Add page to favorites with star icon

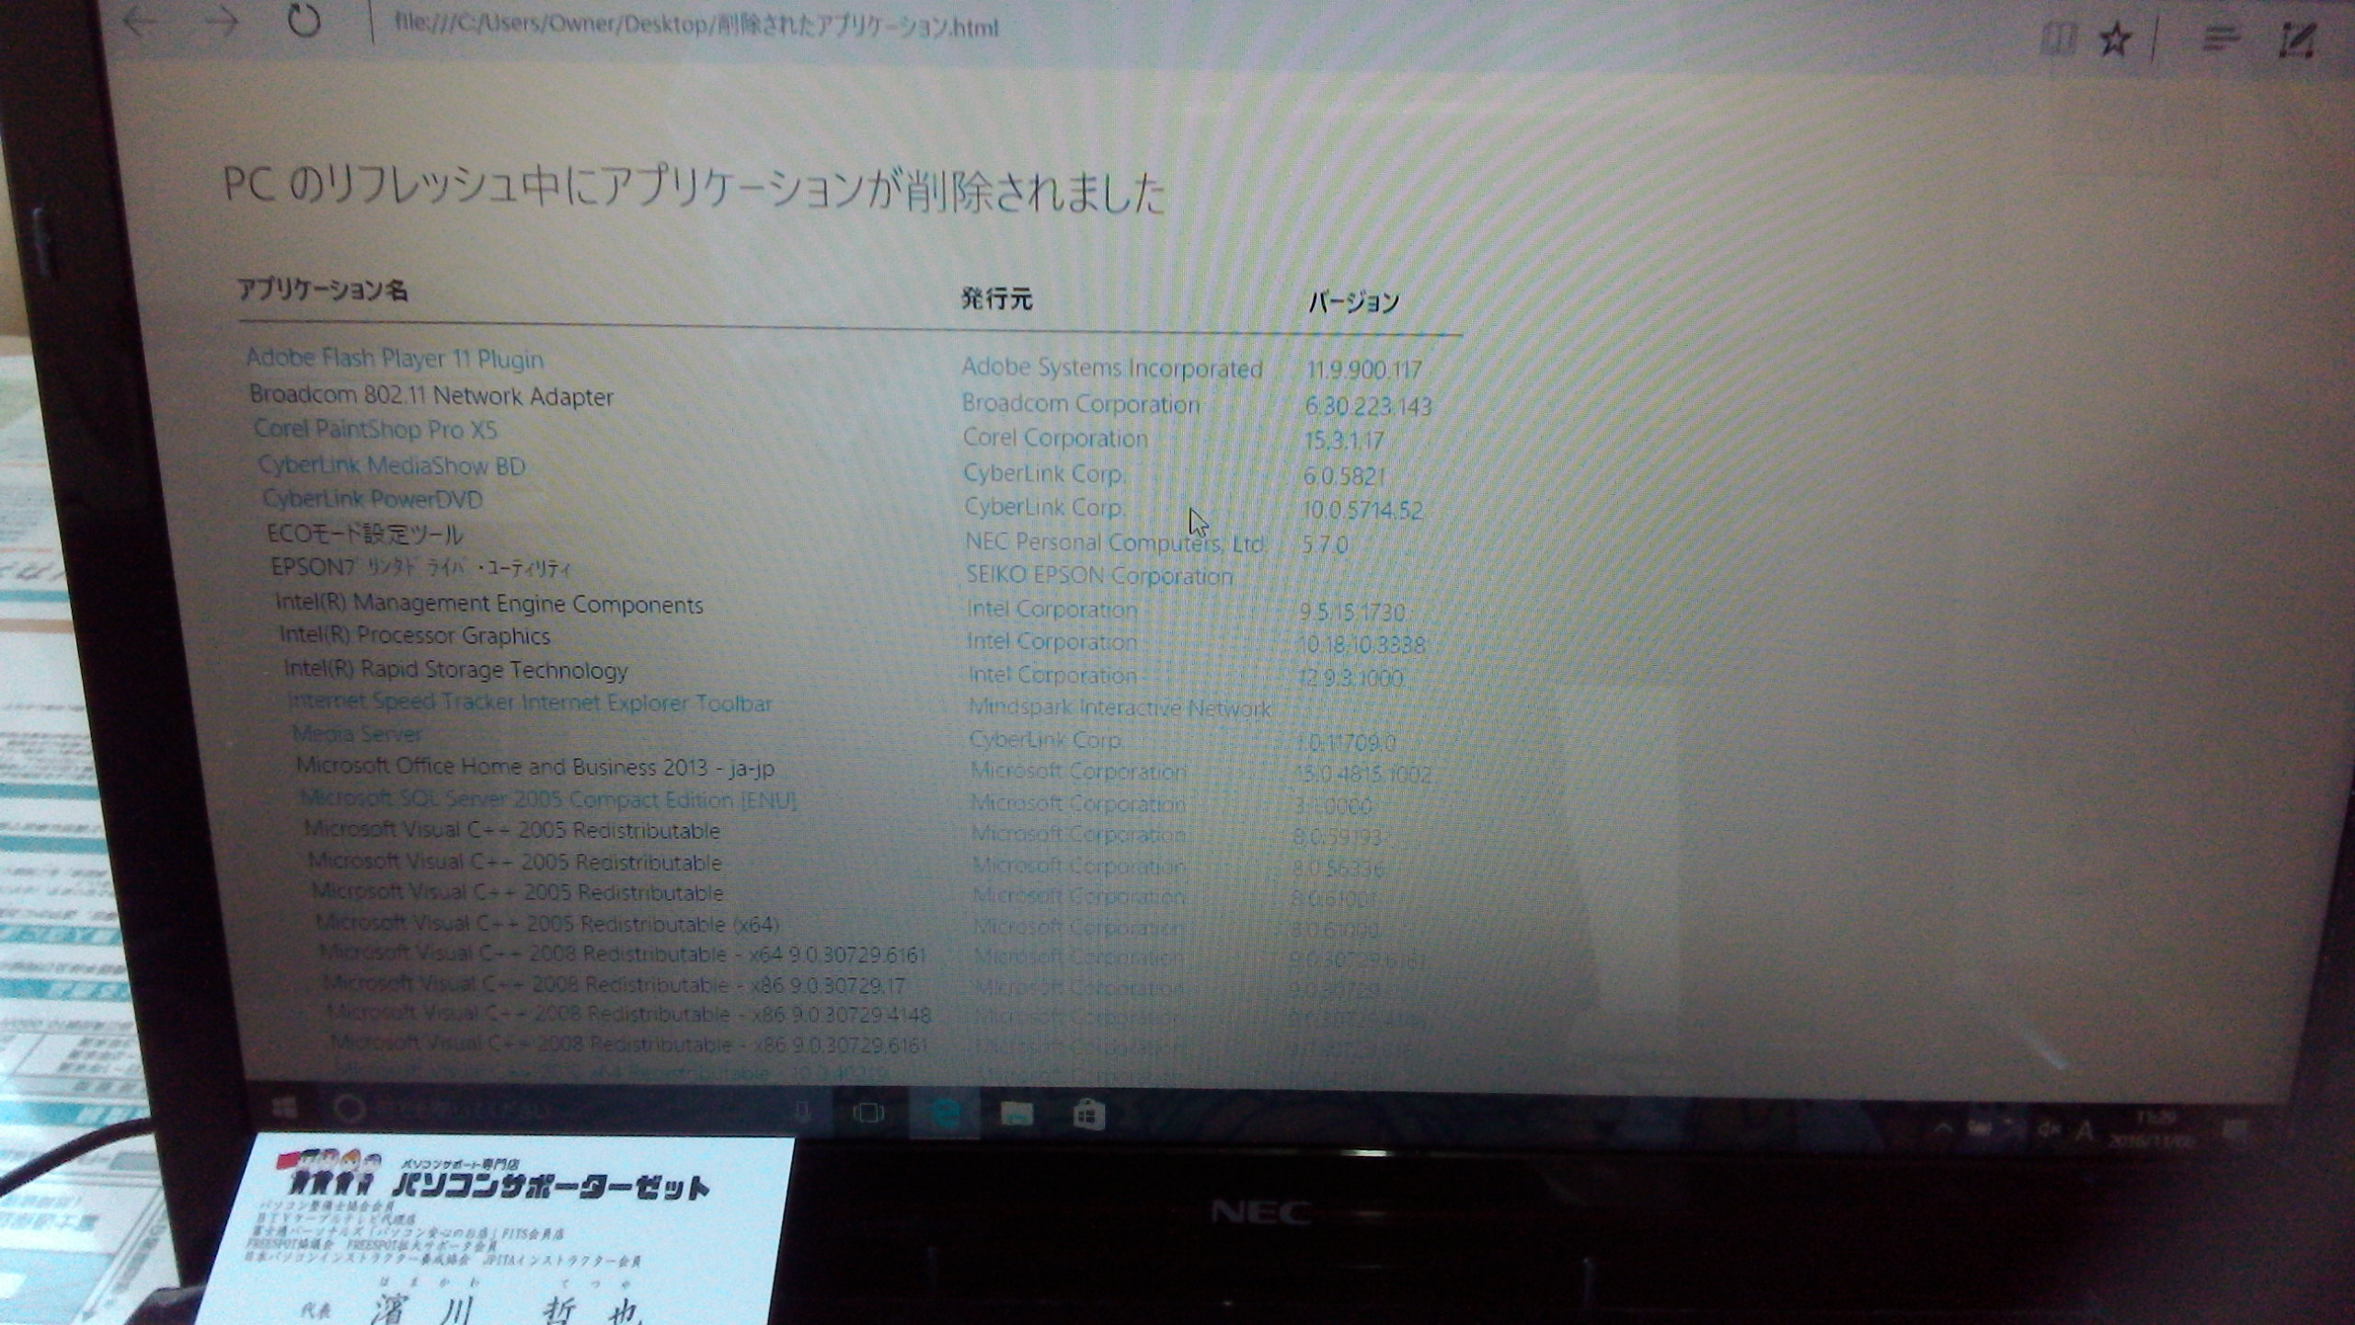(x=2115, y=40)
